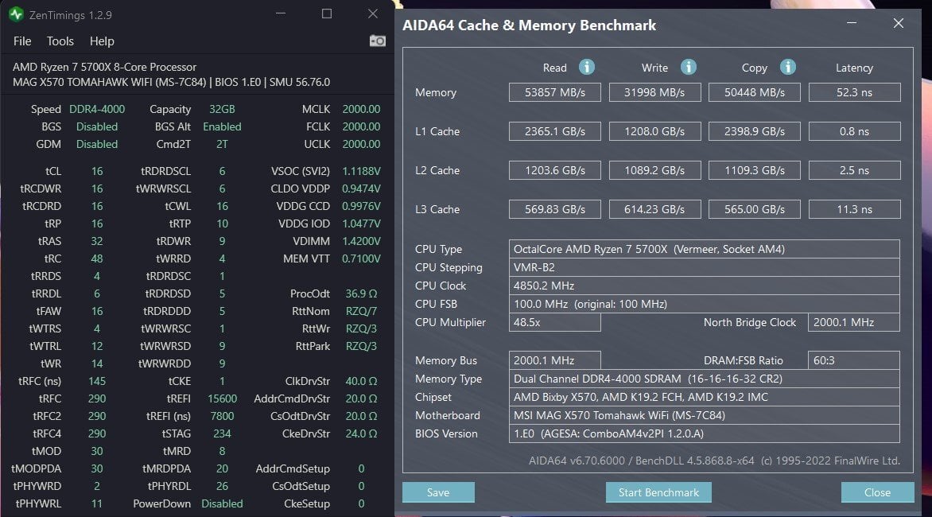Click the Memory Read value 53857 MB/s
This screenshot has height=517, width=932.
pyautogui.click(x=554, y=92)
